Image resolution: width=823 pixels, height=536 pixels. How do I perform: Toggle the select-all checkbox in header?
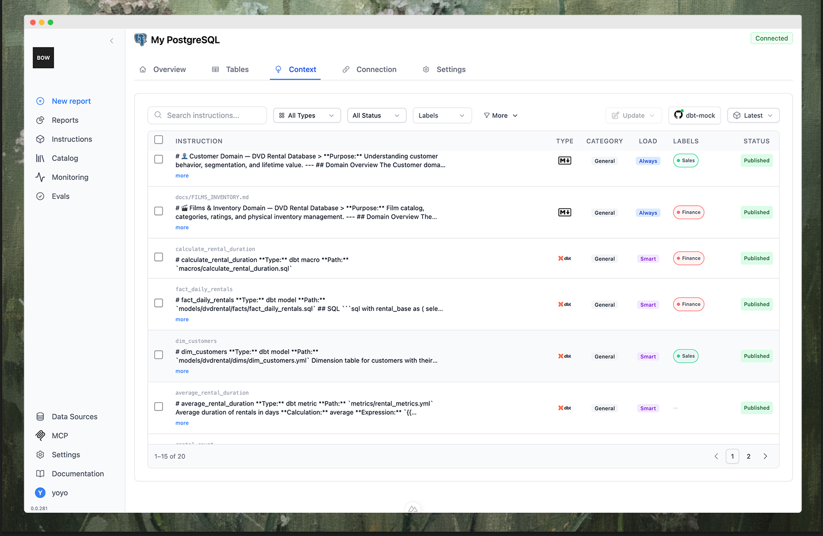(x=159, y=140)
